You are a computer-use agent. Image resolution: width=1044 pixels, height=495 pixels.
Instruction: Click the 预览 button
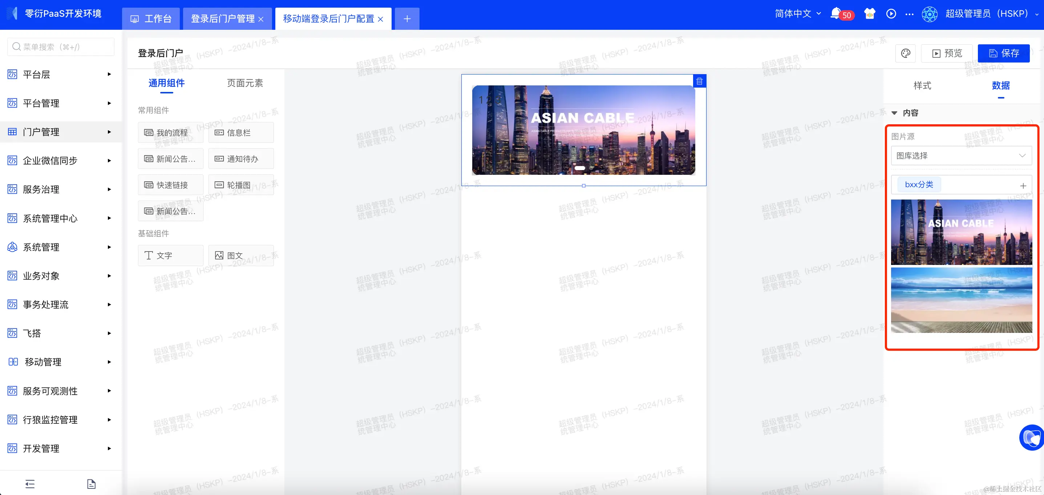point(947,53)
